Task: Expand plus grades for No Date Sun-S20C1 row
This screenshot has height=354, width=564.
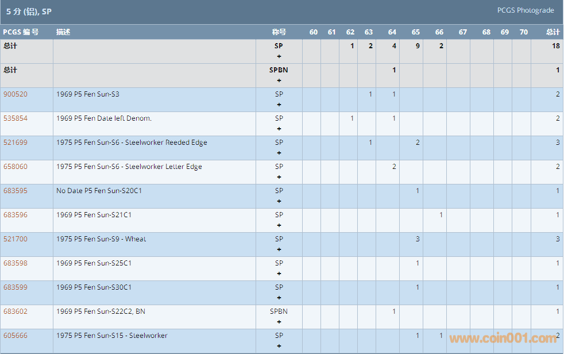Action: (279, 201)
